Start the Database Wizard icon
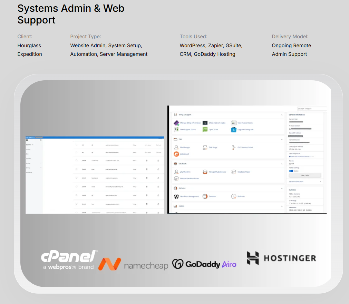 pyautogui.click(x=233, y=172)
